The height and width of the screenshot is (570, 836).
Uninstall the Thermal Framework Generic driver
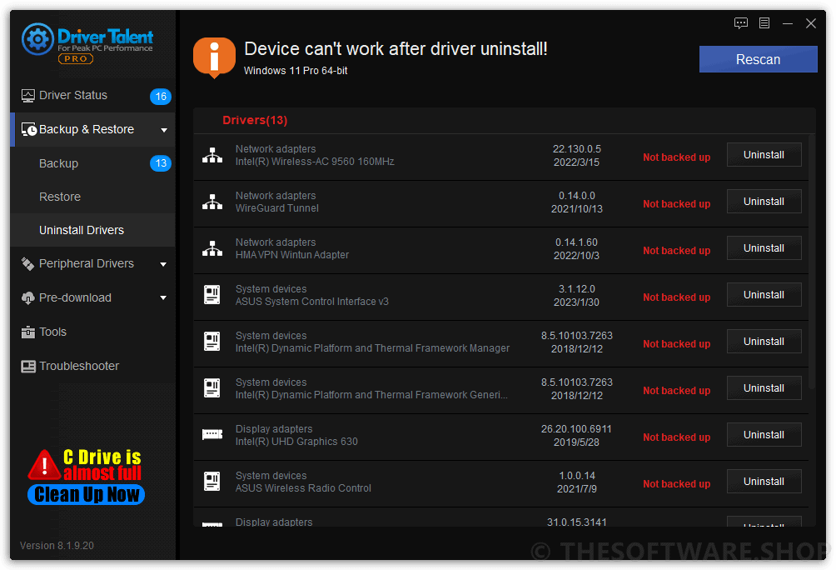pyautogui.click(x=764, y=388)
